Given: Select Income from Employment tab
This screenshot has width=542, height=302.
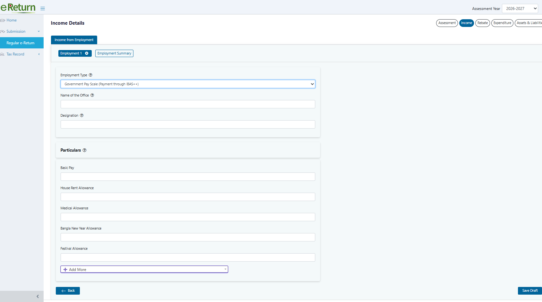Looking at the screenshot, I should pyautogui.click(x=74, y=40).
